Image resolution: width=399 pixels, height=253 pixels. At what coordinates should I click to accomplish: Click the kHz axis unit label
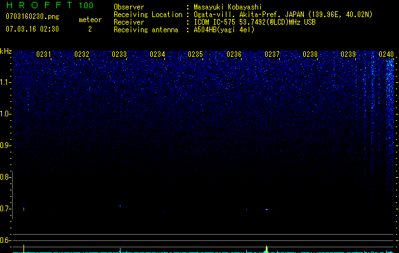[x=6, y=51]
